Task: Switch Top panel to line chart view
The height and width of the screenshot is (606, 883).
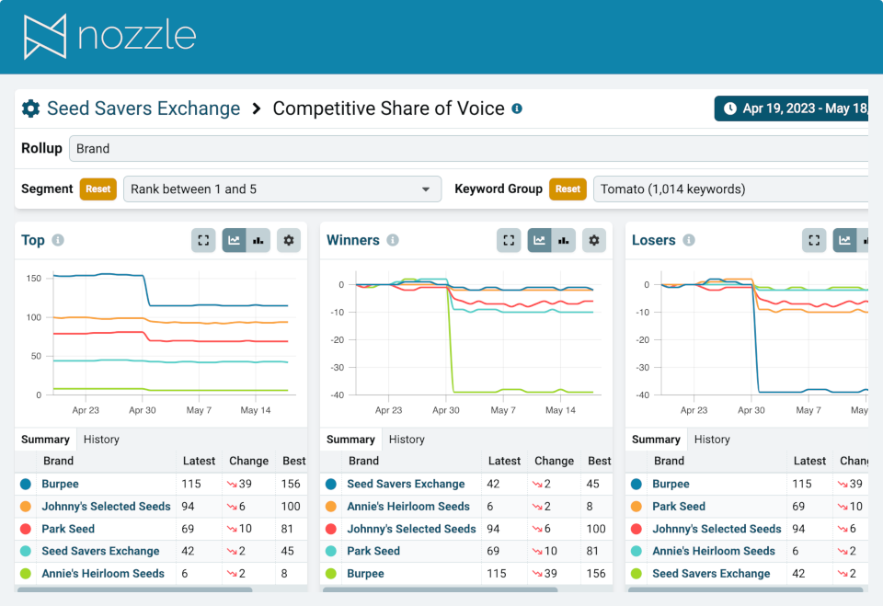Action: pyautogui.click(x=235, y=241)
